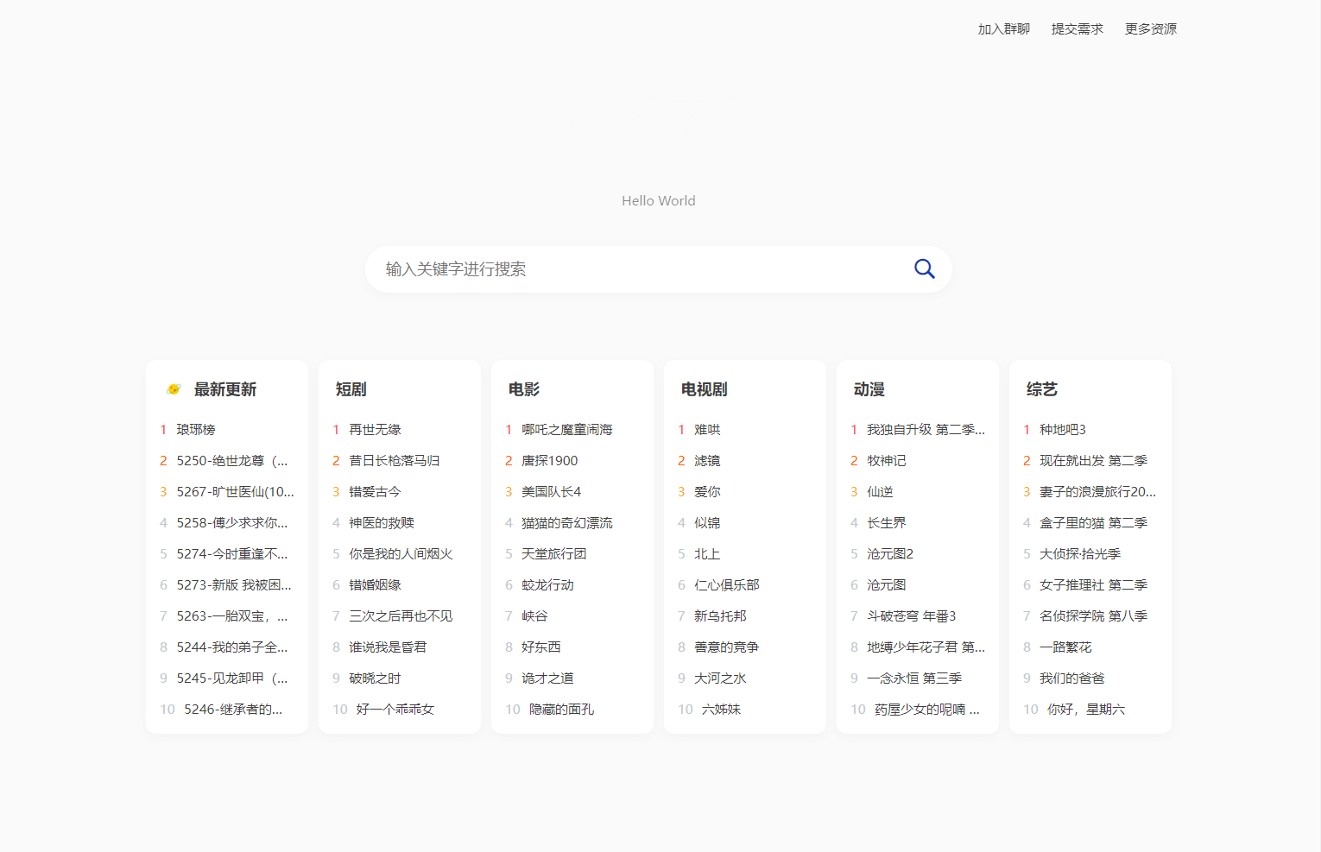
Task: Open 唐探1900 from the movies list
Action: click(x=549, y=460)
